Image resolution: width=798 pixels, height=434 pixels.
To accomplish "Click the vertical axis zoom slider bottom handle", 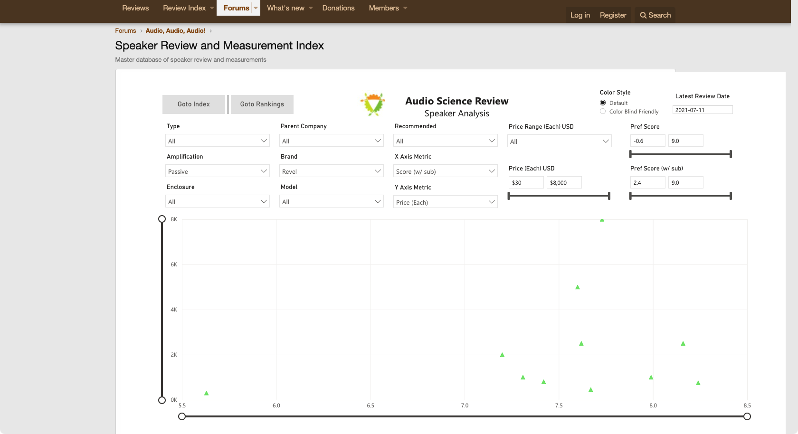I will (162, 400).
